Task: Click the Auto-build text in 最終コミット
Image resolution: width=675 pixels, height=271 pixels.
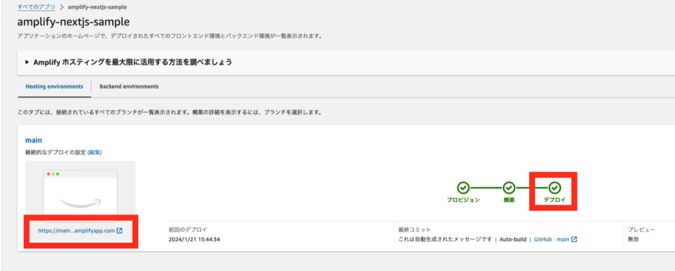Action: (x=512, y=239)
